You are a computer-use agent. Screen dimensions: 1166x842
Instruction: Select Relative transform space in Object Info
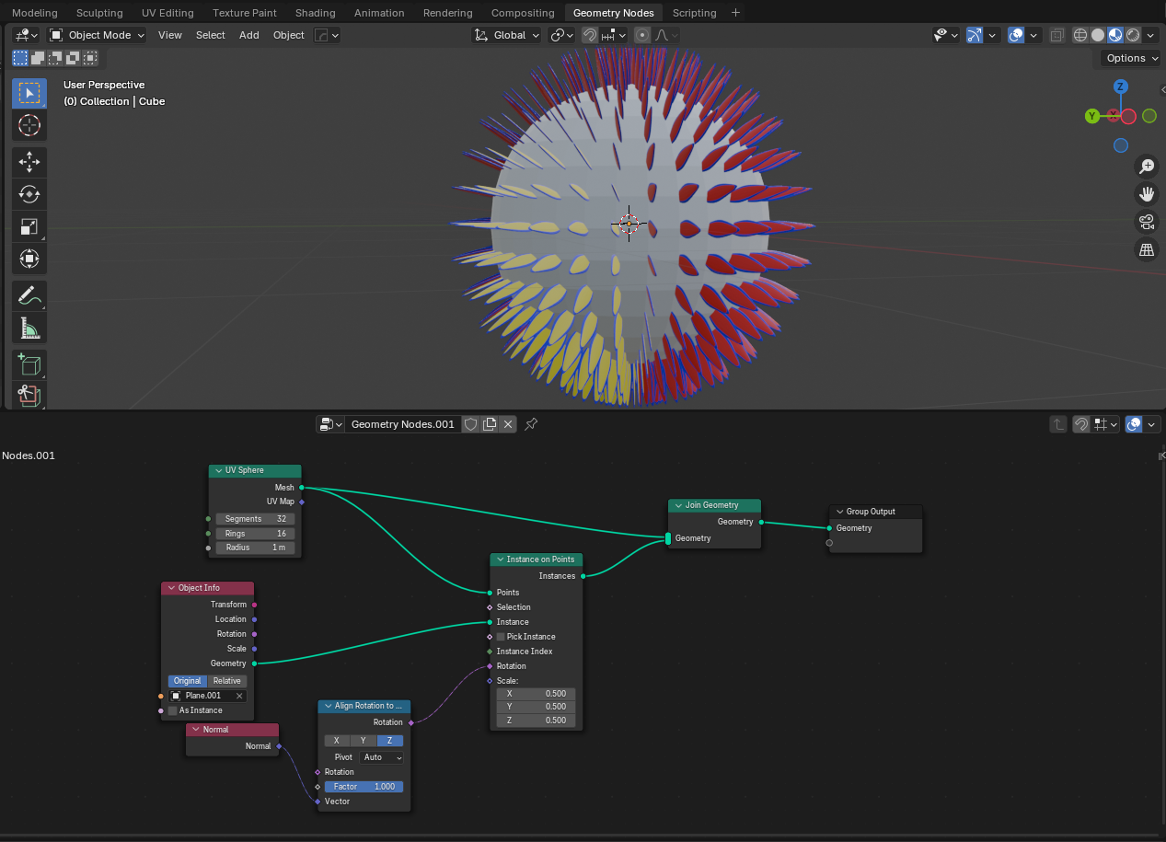(227, 681)
